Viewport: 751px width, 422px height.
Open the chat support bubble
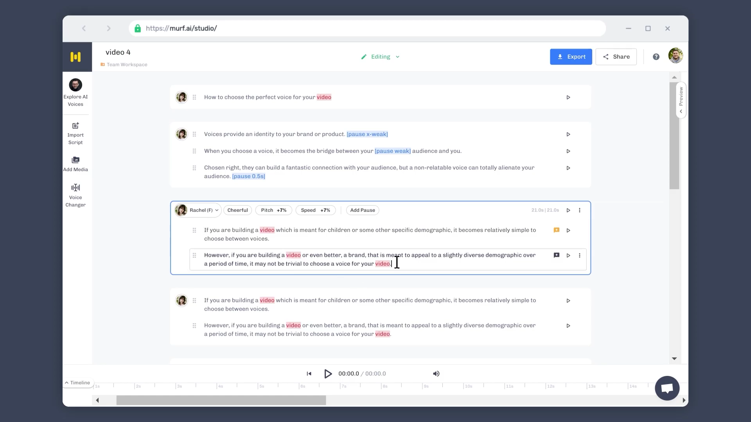click(667, 388)
